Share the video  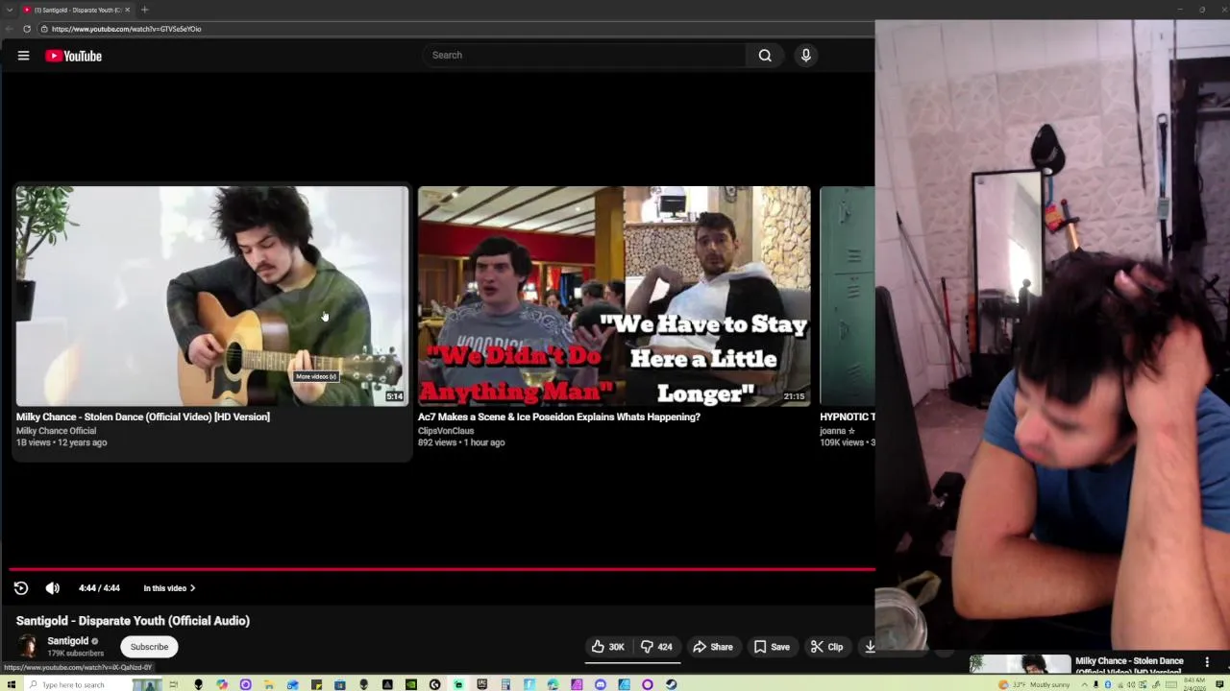[x=713, y=647]
